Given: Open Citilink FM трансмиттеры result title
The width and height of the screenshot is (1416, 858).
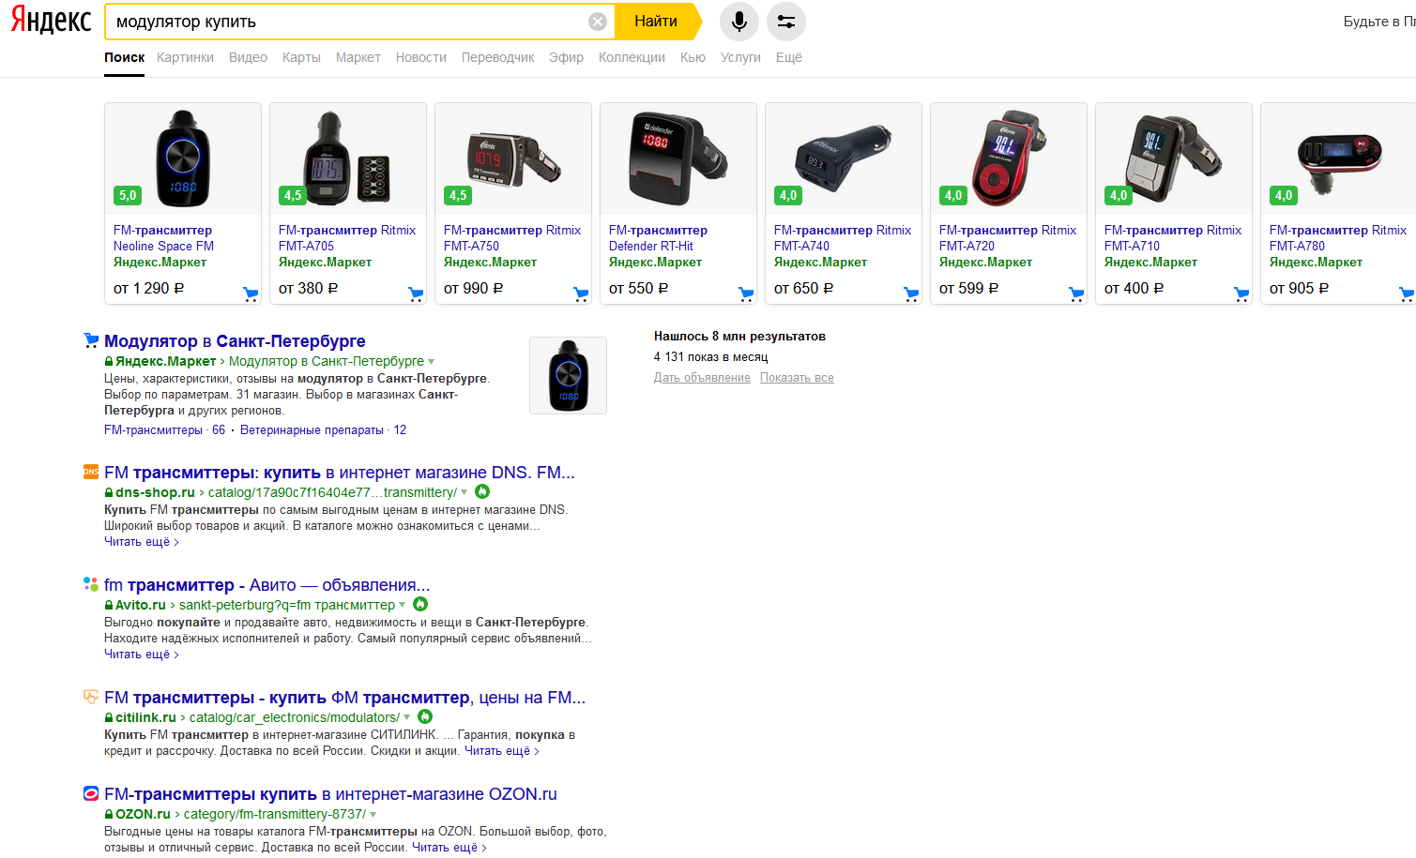Looking at the screenshot, I should point(345,698).
